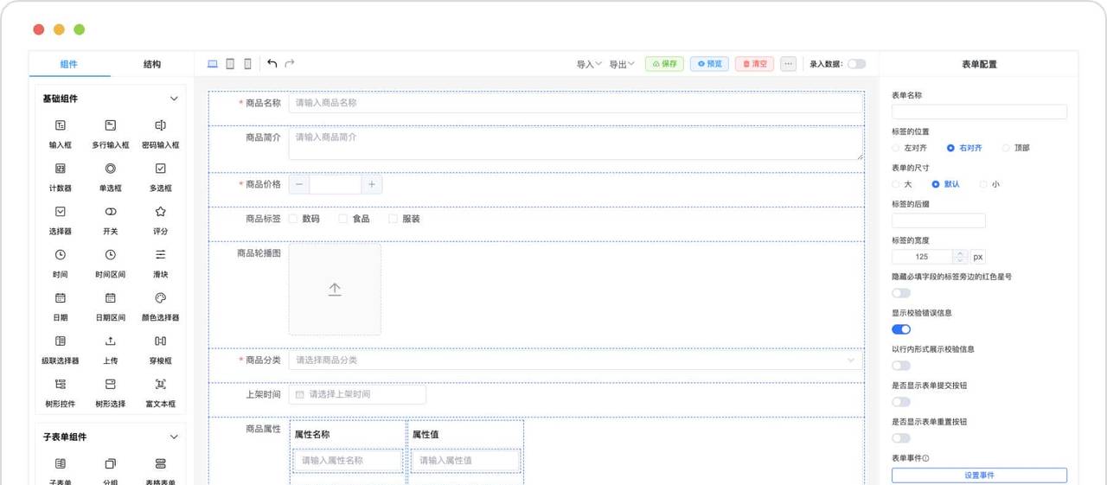Viewport: 1107px width, 485px height.
Task: Switch to the 结构 tab
Action: pos(152,64)
